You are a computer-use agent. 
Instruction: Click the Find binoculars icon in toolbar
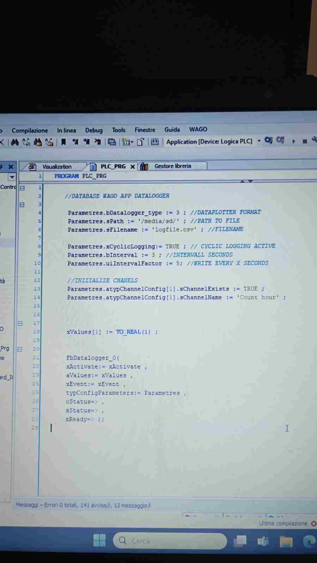pyautogui.click(x=14, y=142)
